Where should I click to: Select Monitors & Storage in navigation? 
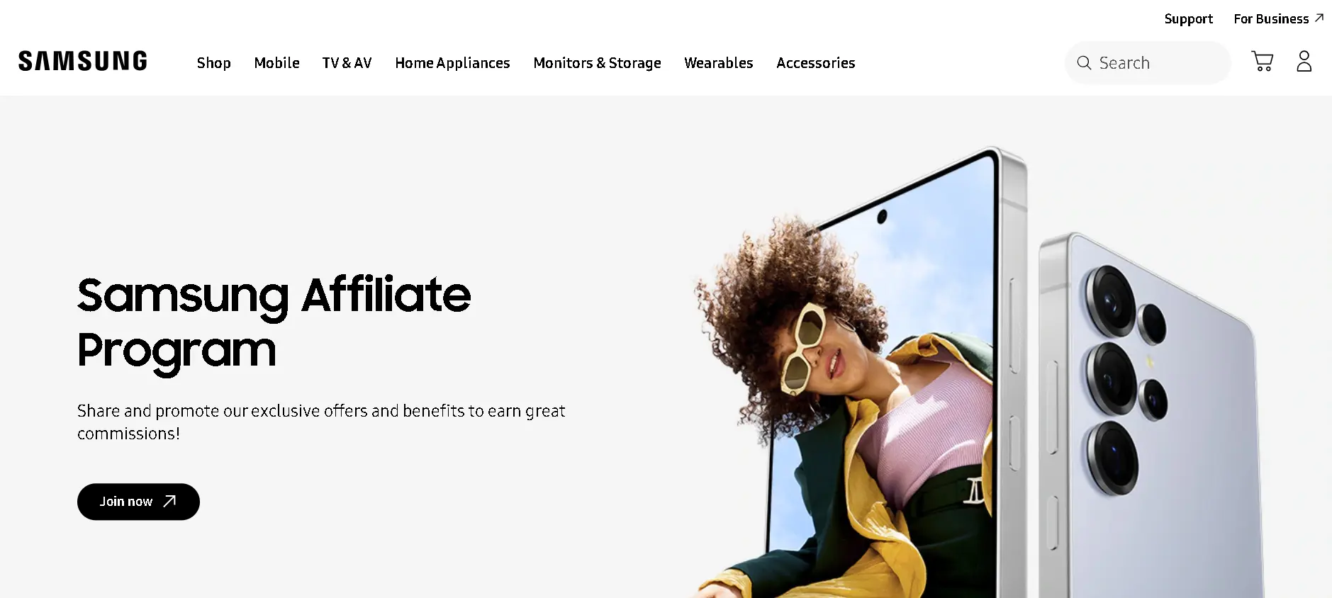click(597, 63)
